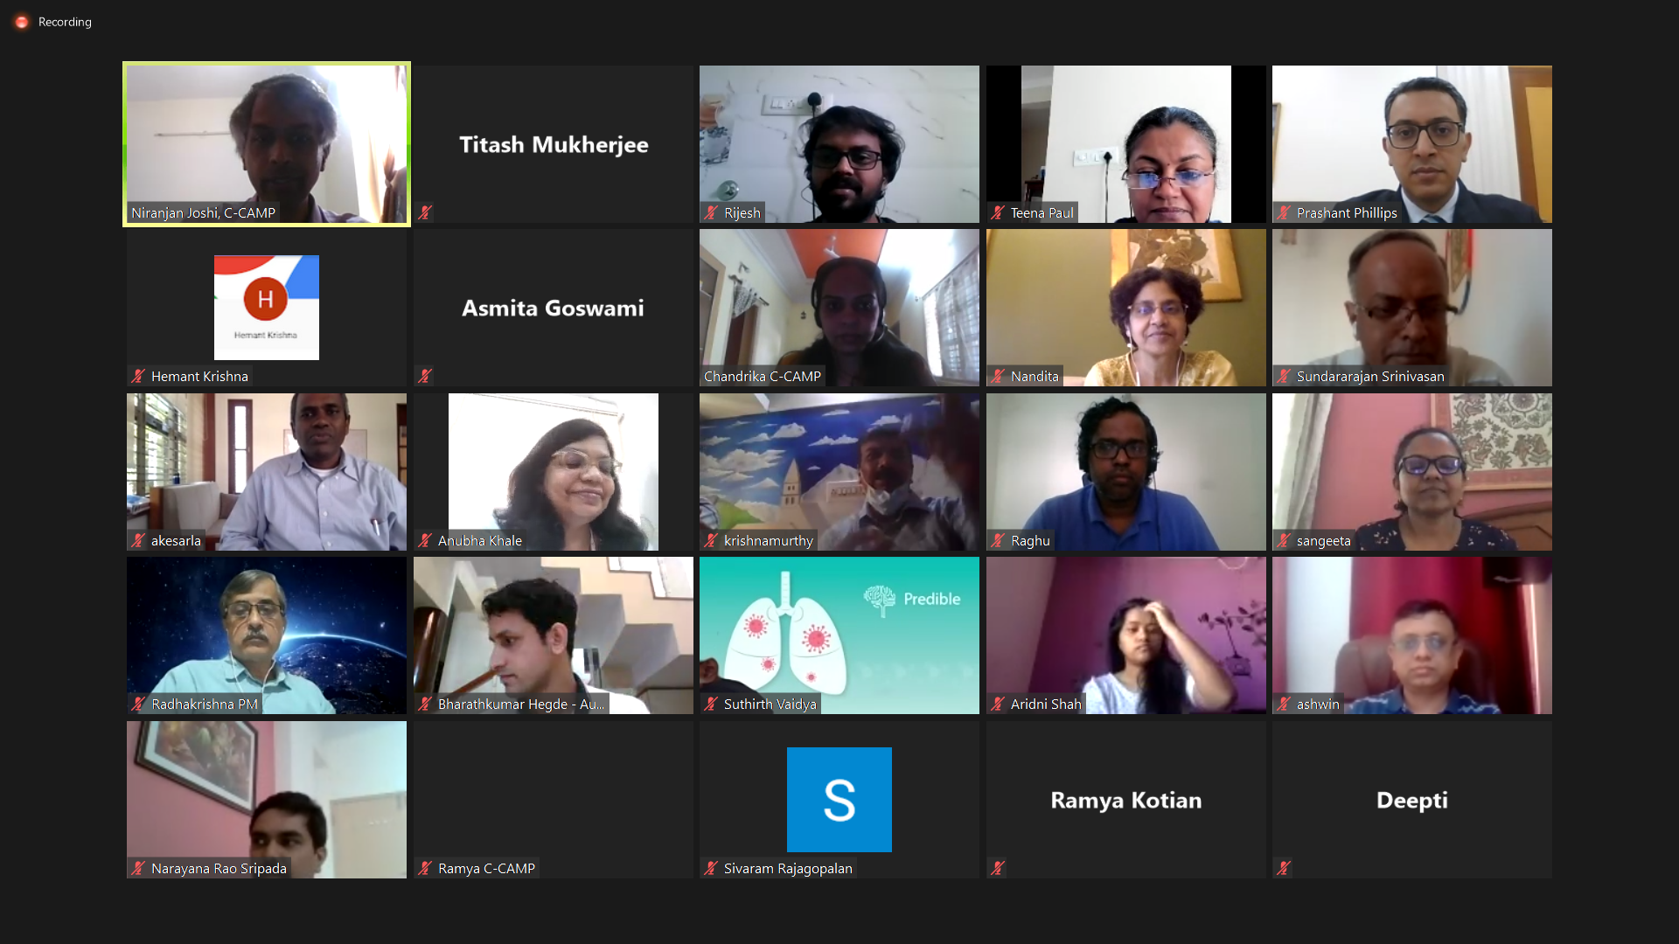The height and width of the screenshot is (944, 1679).
Task: Click the Narayana Rao Sripada name label
Action: click(219, 868)
